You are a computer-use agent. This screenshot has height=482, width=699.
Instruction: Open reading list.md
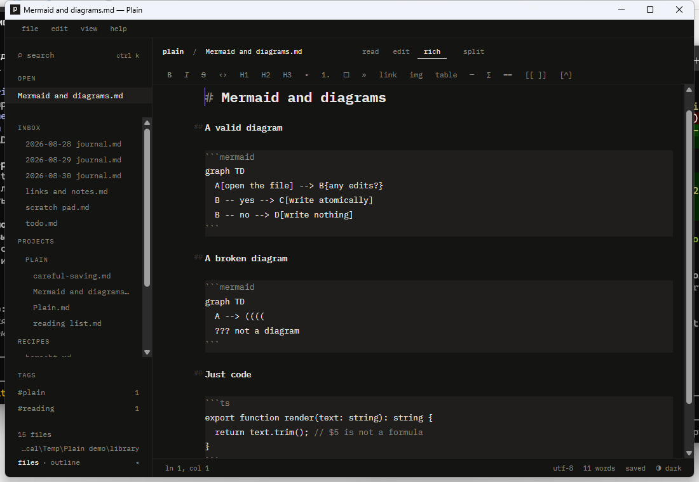pyautogui.click(x=67, y=323)
